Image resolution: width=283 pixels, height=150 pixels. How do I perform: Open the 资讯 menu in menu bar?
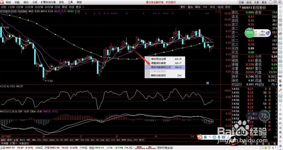[61, 2]
